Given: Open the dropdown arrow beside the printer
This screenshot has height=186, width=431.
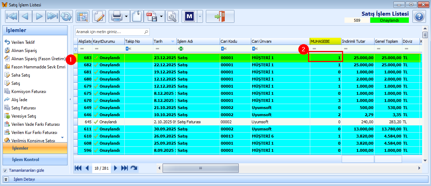Looking at the screenshot, I should click(127, 16).
